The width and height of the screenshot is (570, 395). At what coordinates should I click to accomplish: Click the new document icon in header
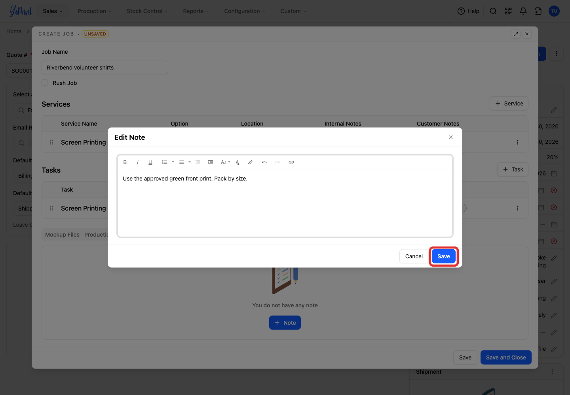pyautogui.click(x=538, y=11)
